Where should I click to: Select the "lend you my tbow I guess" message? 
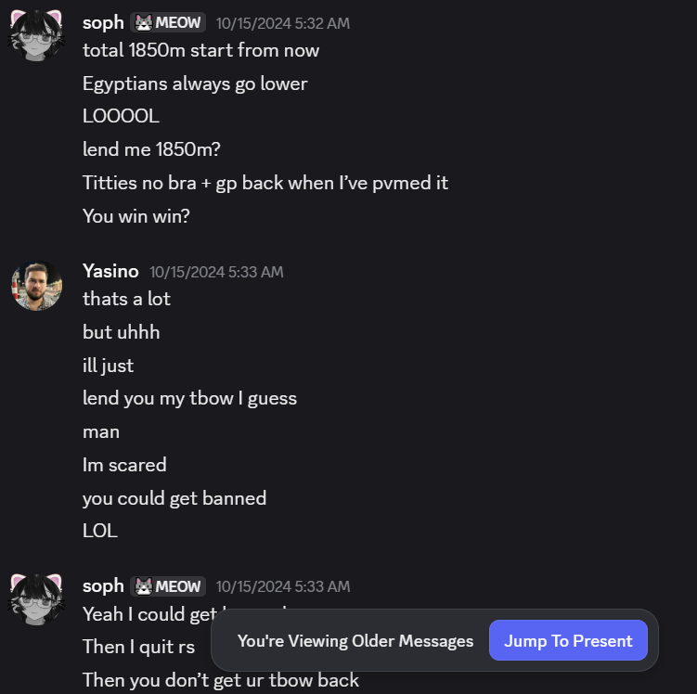[189, 398]
